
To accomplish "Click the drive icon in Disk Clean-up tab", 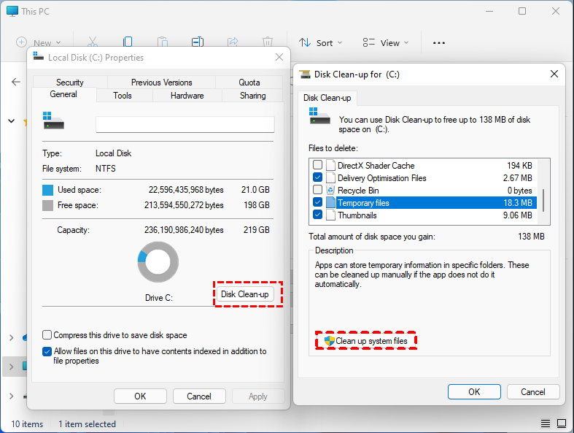I will (x=319, y=116).
